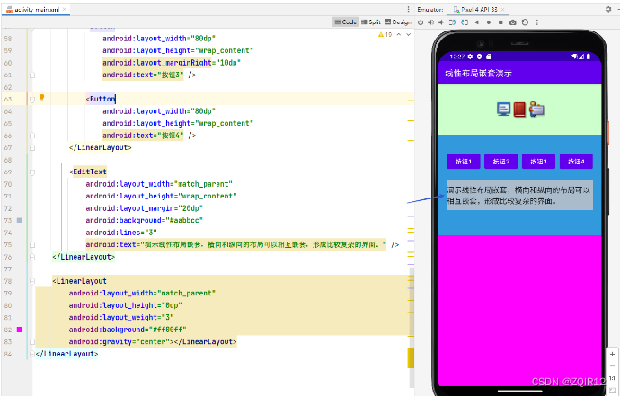Image resolution: width=620 pixels, height=396 pixels.
Task: Click the emulator Overview square icon
Action: click(x=500, y=22)
